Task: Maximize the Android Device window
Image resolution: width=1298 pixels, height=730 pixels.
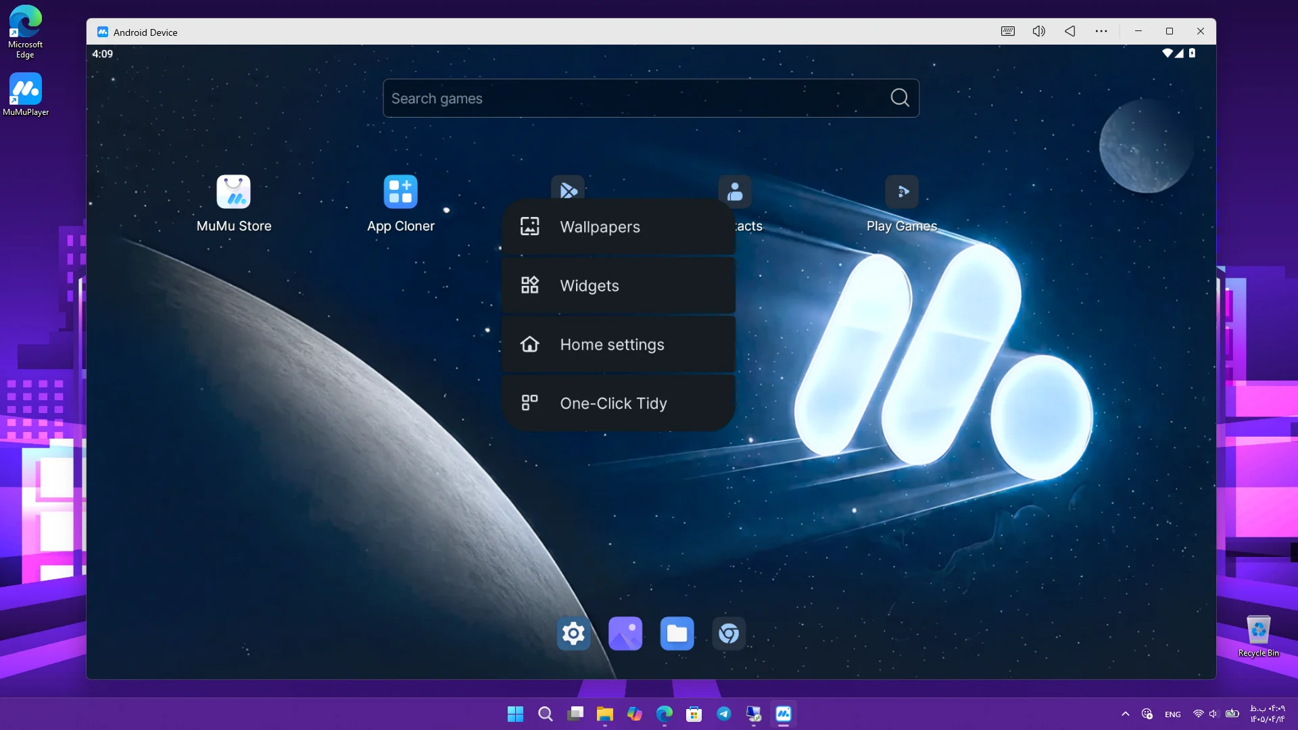Action: pos(1170,31)
